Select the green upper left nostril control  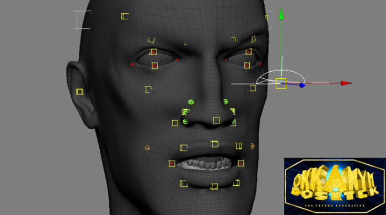click(x=191, y=102)
